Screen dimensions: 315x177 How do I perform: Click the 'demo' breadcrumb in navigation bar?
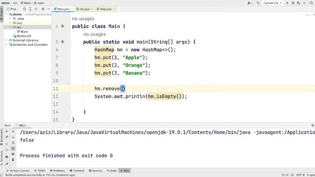[x=5, y=3]
